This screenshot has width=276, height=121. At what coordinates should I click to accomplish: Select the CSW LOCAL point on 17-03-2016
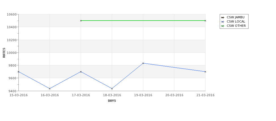tap(81, 72)
